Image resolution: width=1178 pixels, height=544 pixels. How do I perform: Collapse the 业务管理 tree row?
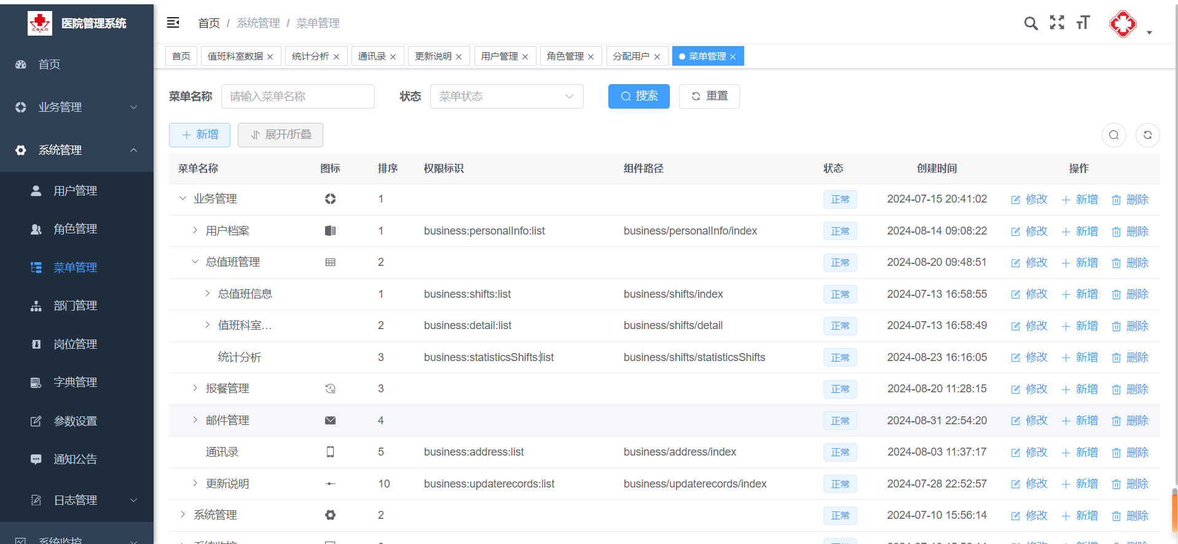183,198
